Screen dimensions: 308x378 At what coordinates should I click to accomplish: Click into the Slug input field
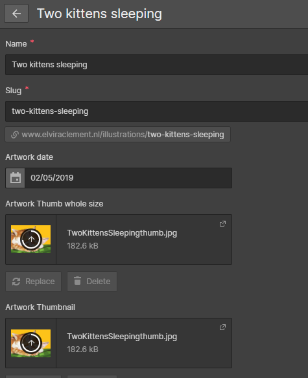[x=156, y=111]
